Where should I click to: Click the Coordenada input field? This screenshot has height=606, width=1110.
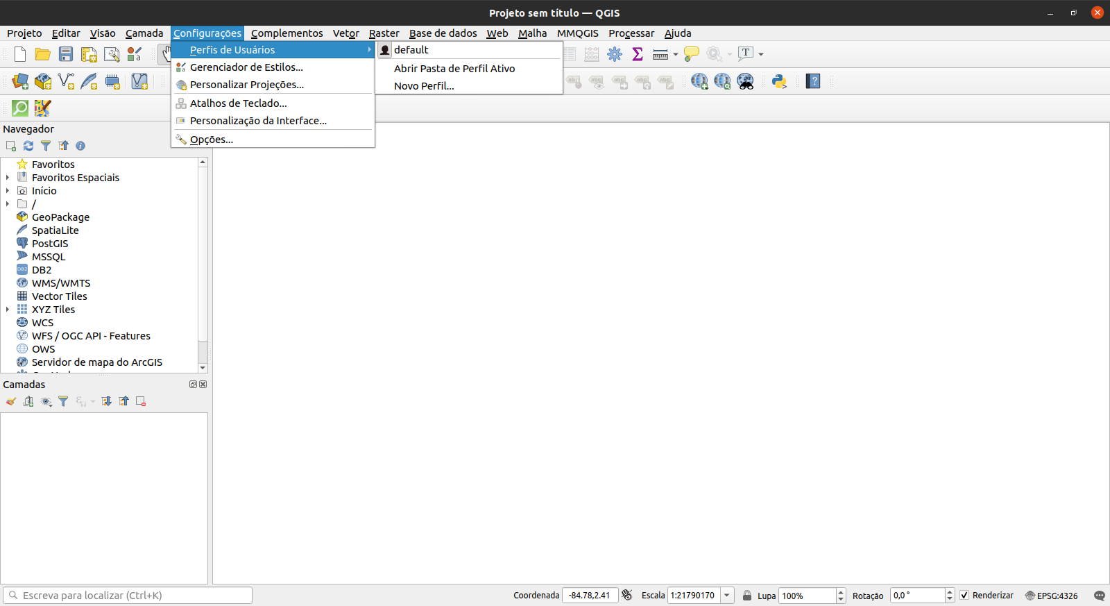(590, 596)
